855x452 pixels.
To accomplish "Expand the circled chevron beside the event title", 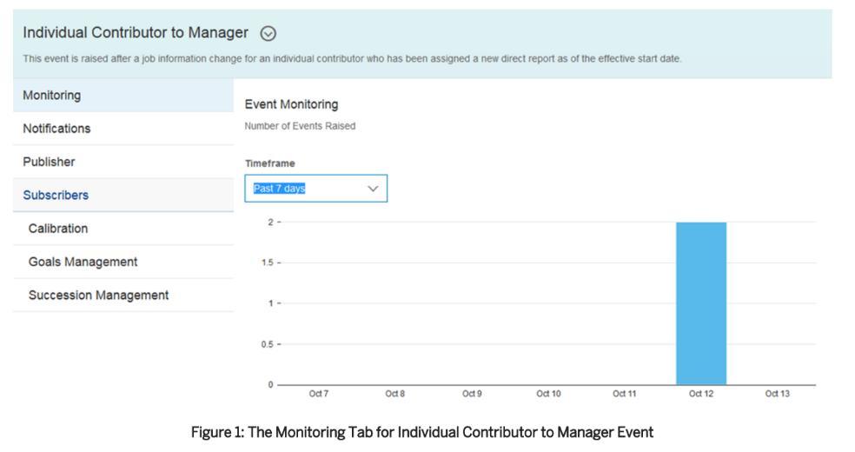I will tap(268, 33).
